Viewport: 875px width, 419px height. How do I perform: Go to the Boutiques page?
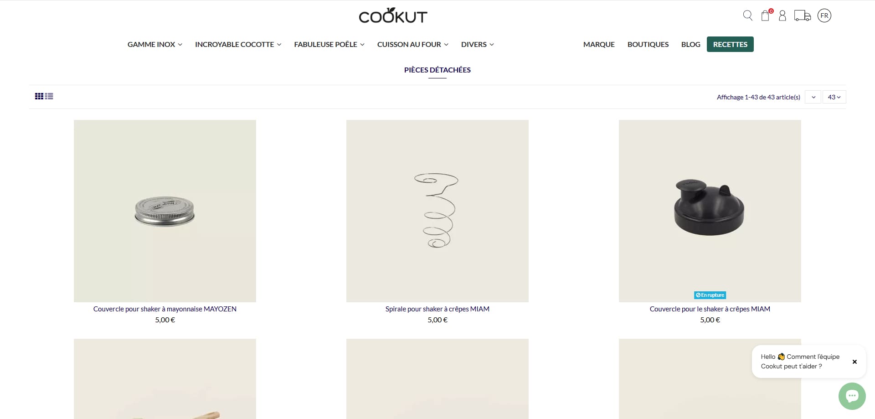648,44
